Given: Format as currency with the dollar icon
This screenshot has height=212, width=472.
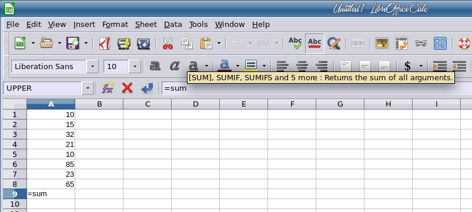Looking at the screenshot, I should 407,66.
